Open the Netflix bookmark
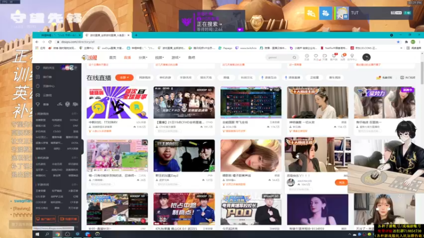Screen dimensions: 424x238 [334, 48]
